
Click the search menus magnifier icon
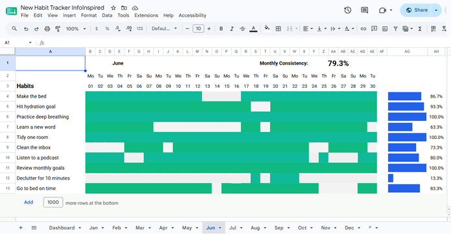[x=14, y=28]
